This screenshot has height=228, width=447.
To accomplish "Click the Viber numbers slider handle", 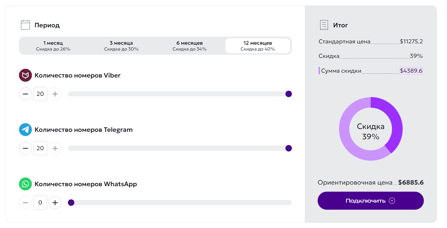I will [x=289, y=94].
